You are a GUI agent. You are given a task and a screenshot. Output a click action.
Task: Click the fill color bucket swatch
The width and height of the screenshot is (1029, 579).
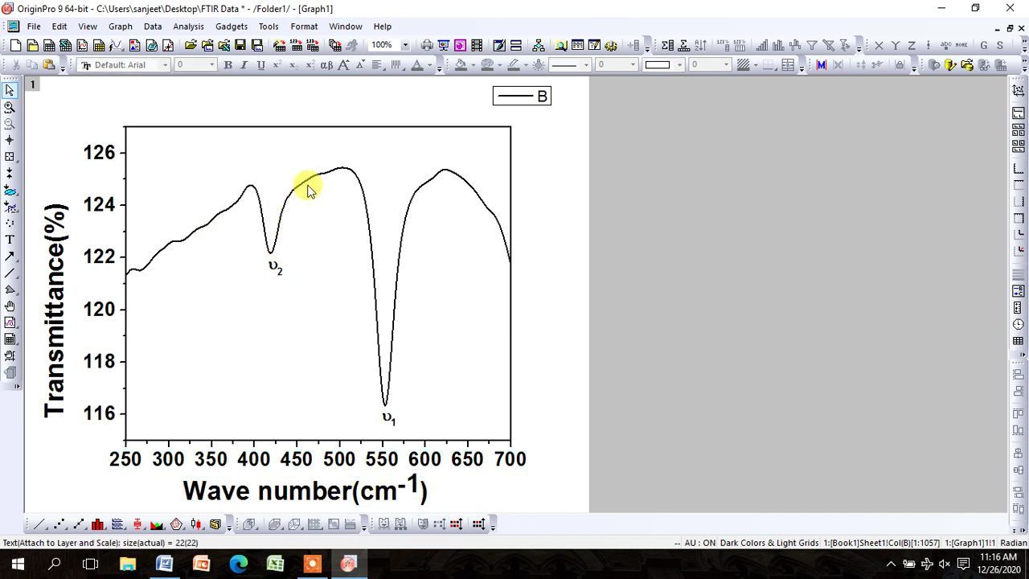(461, 65)
